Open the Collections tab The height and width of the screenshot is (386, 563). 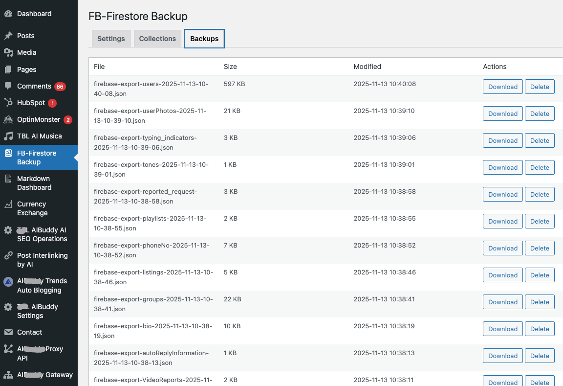click(157, 39)
